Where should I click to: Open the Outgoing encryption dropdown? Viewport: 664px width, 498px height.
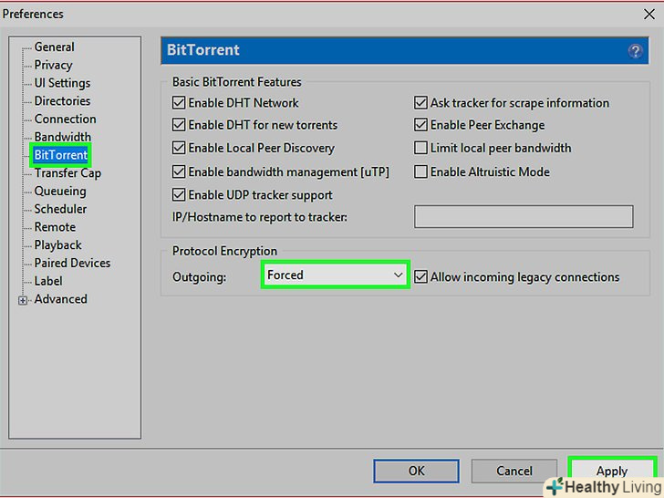pyautogui.click(x=335, y=275)
